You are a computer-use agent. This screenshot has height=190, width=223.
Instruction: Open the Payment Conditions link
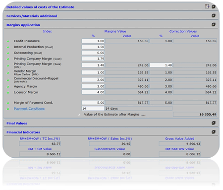(29, 109)
